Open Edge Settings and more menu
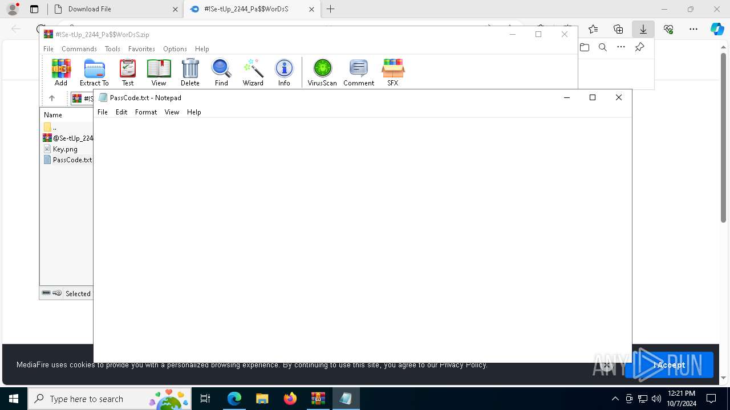 point(693,29)
